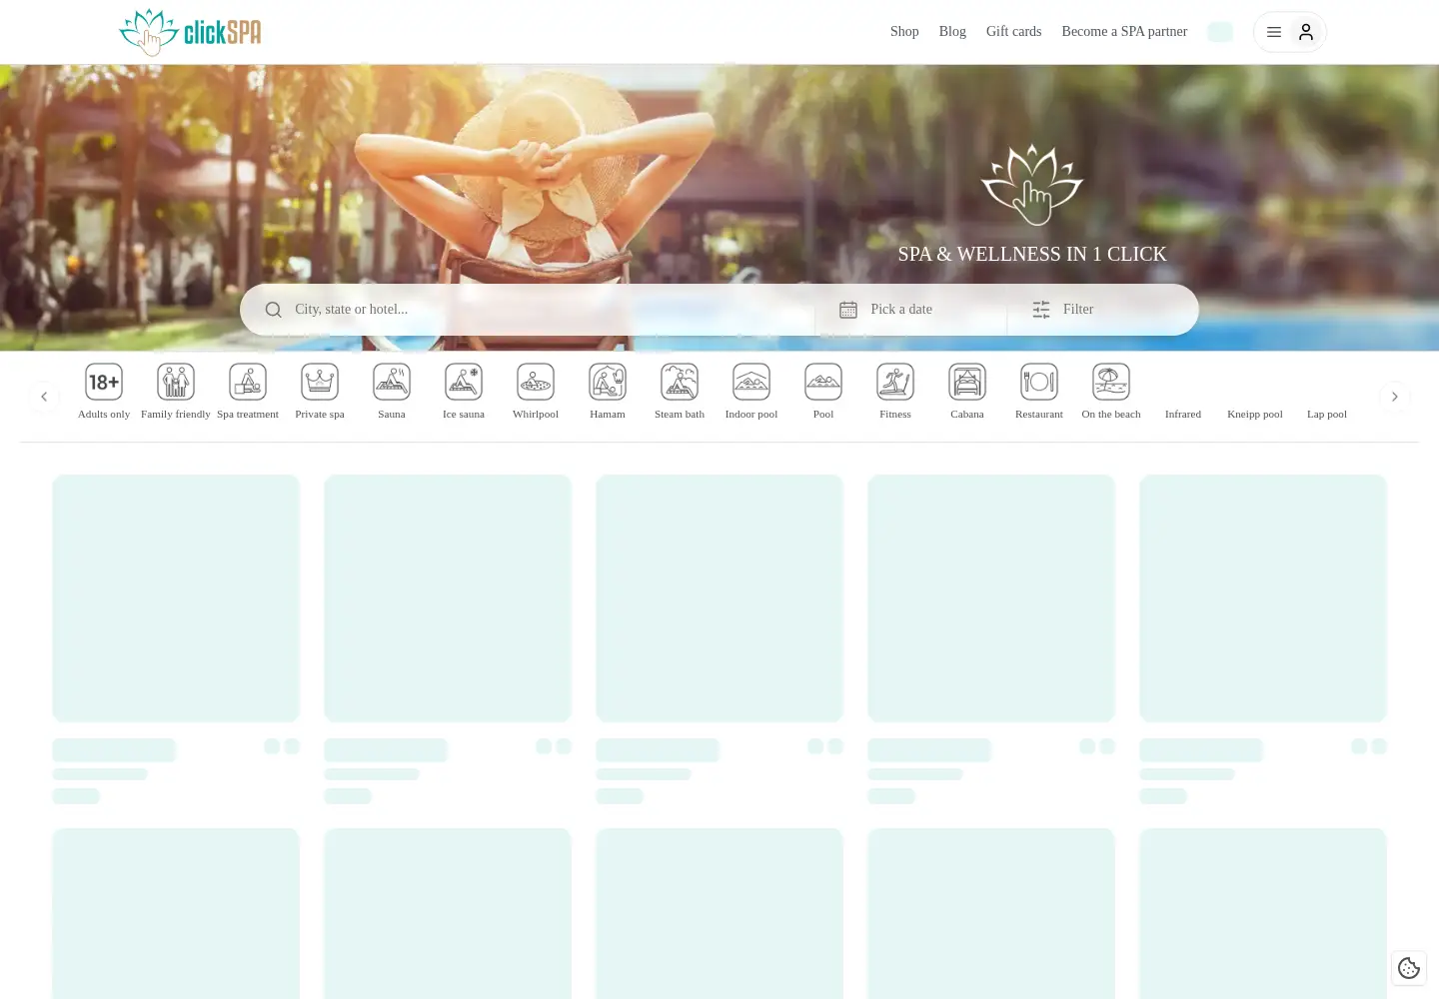The height and width of the screenshot is (999, 1439).
Task: Open the Pick a date selector
Action: pyautogui.click(x=910, y=310)
